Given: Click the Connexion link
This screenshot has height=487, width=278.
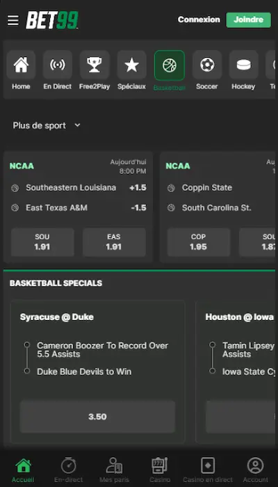Looking at the screenshot, I should pyautogui.click(x=199, y=19).
